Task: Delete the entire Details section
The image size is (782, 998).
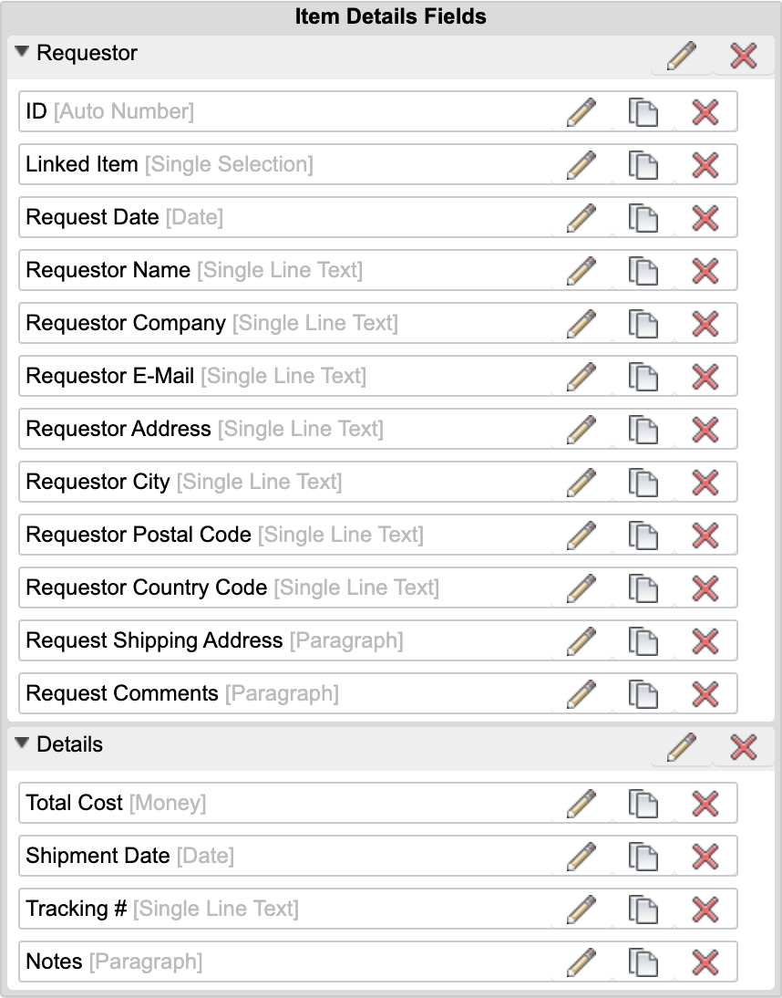Action: 743,748
